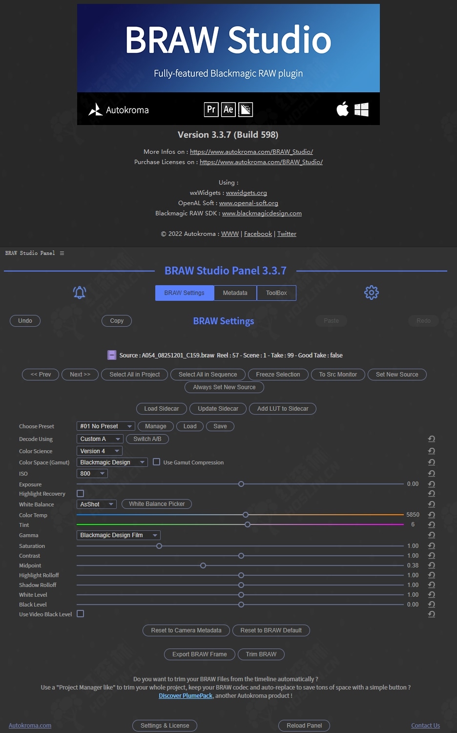Toggle the Highlight Recovery checkbox
457x733 pixels.
(81, 494)
